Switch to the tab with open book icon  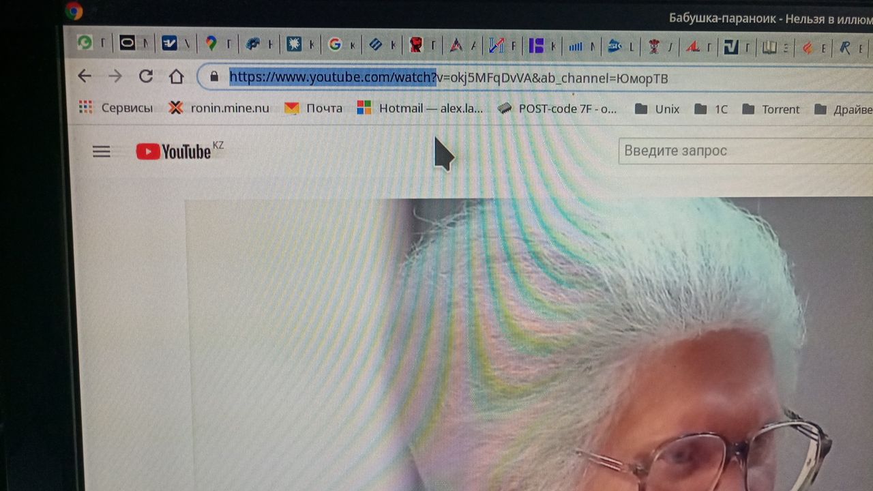pyautogui.click(x=770, y=47)
